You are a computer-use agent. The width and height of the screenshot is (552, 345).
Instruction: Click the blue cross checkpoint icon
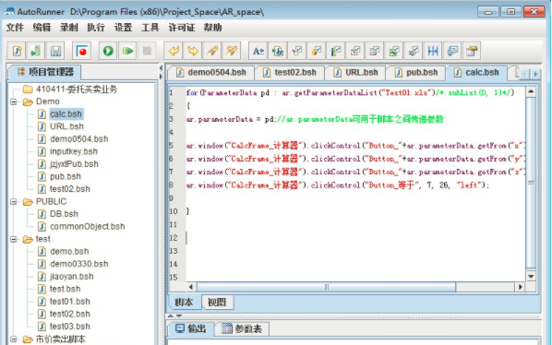point(414,52)
